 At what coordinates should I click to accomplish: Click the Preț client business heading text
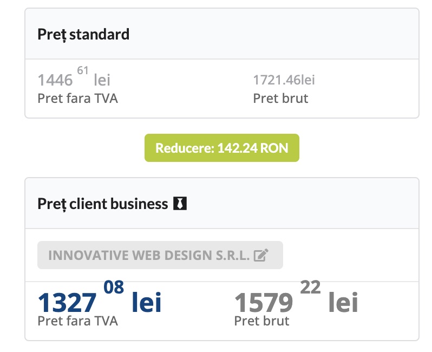[102, 204]
